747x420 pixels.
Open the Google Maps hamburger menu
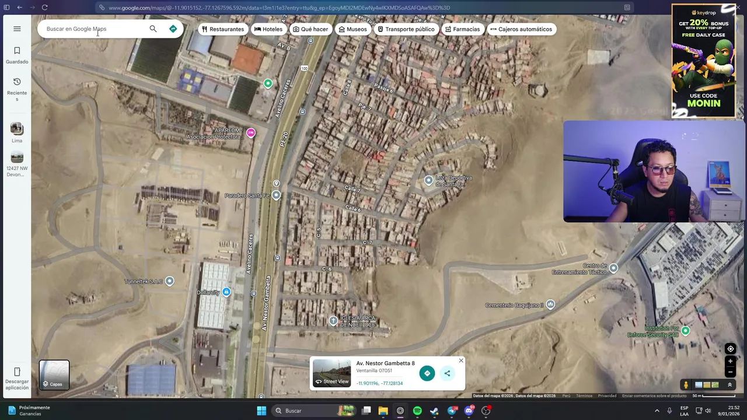[x=17, y=29]
